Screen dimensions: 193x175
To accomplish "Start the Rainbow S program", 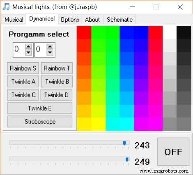I will [23, 68].
